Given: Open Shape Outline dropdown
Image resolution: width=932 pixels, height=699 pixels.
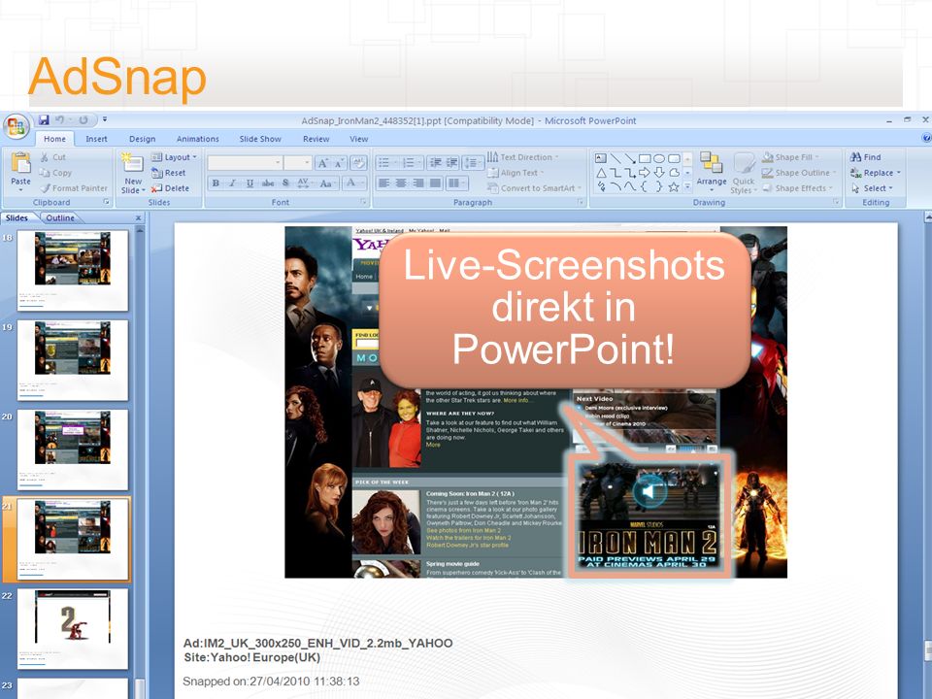Looking at the screenshot, I should (x=799, y=173).
